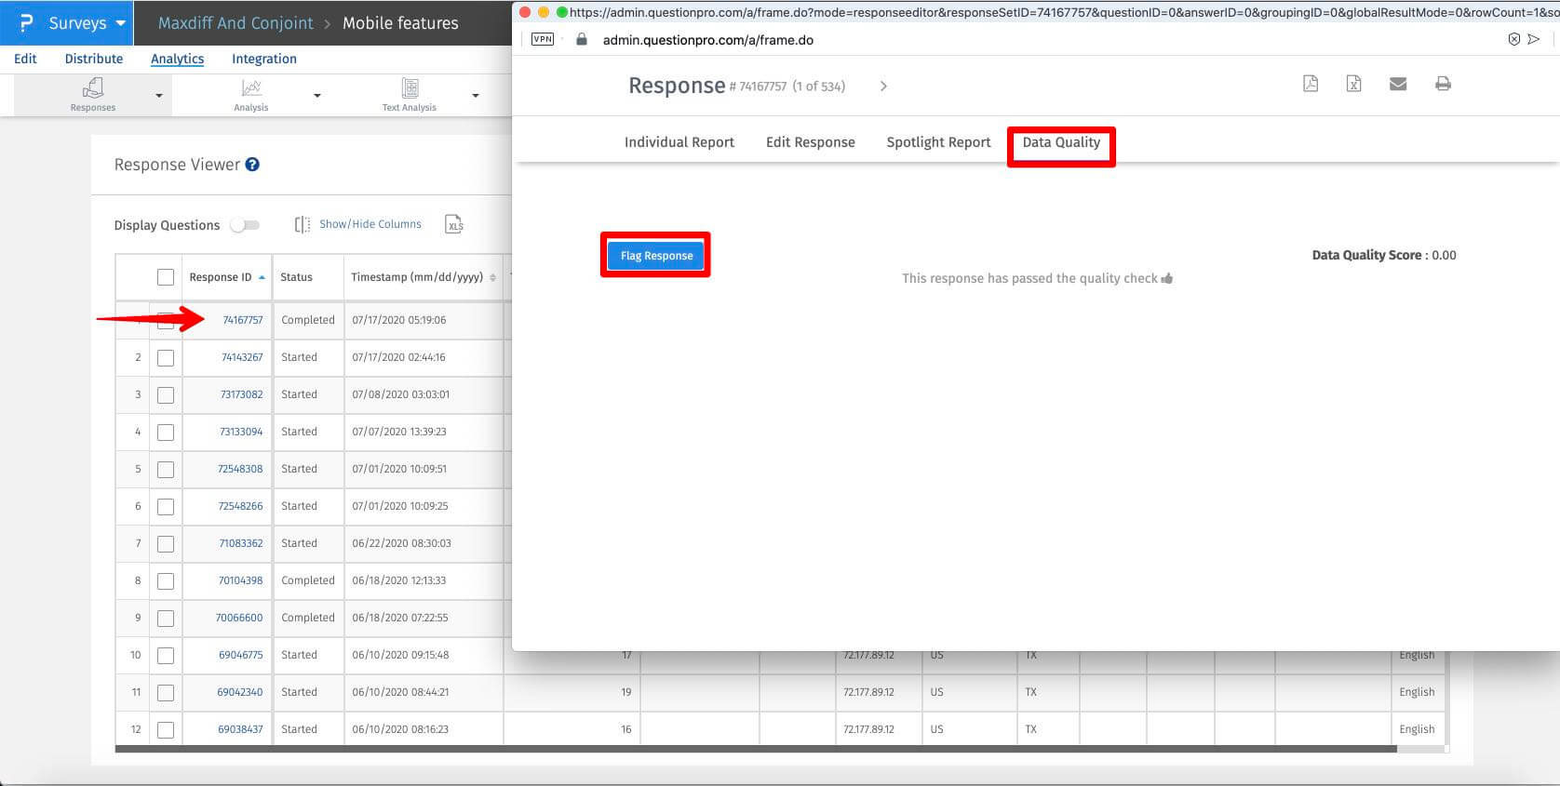This screenshot has width=1560, height=786.
Task: Print the response with printer icon
Action: pyautogui.click(x=1443, y=84)
